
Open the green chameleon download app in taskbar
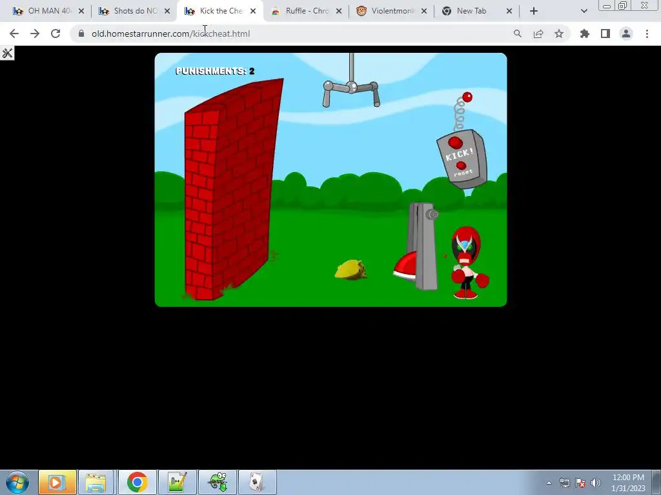(x=218, y=482)
